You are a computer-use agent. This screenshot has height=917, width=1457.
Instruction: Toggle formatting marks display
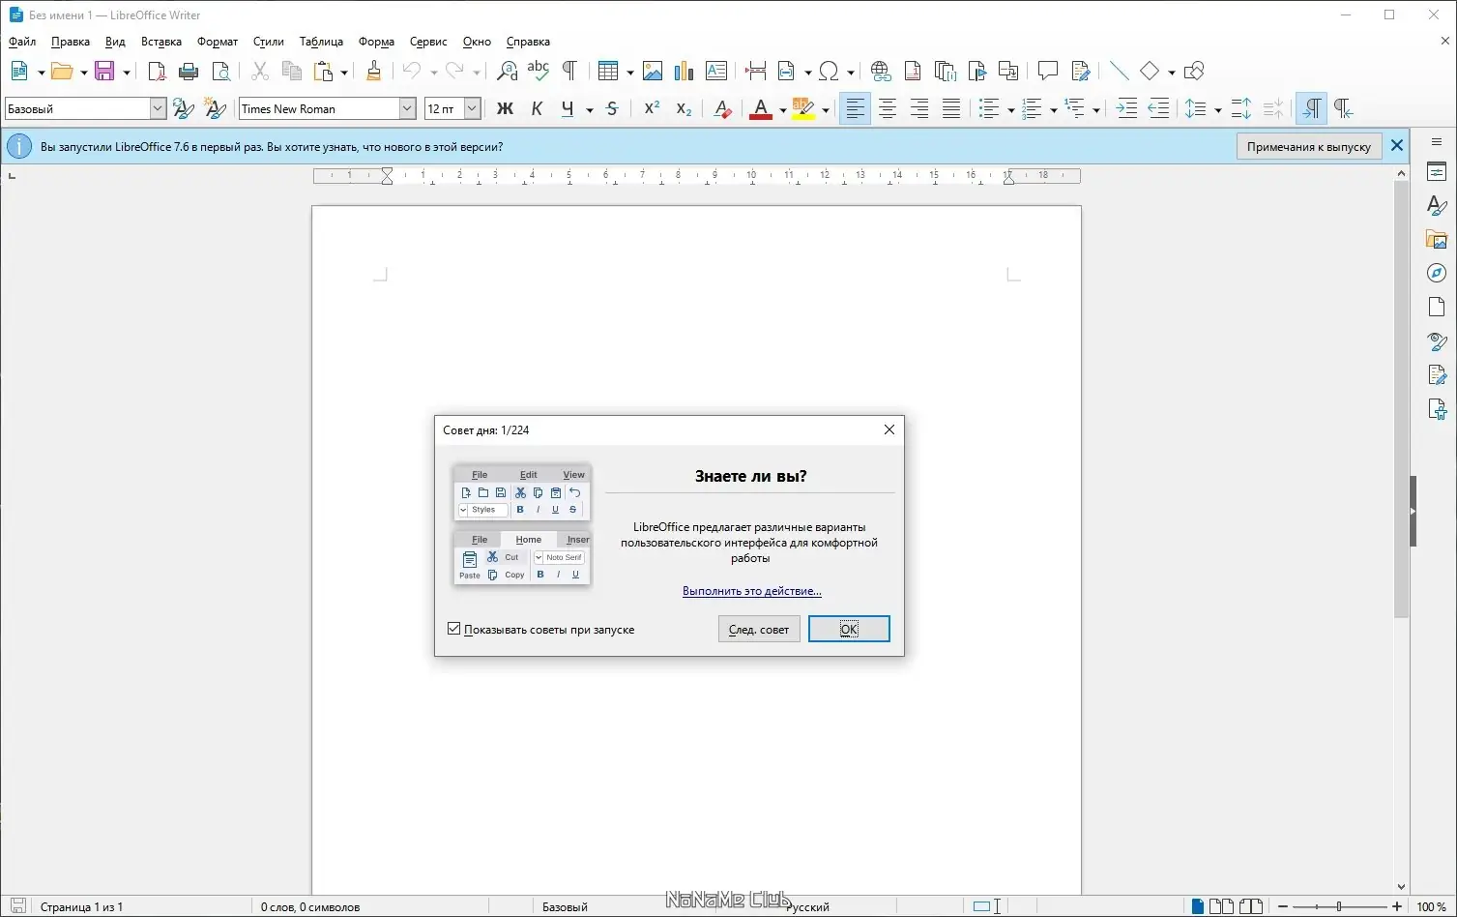point(569,71)
